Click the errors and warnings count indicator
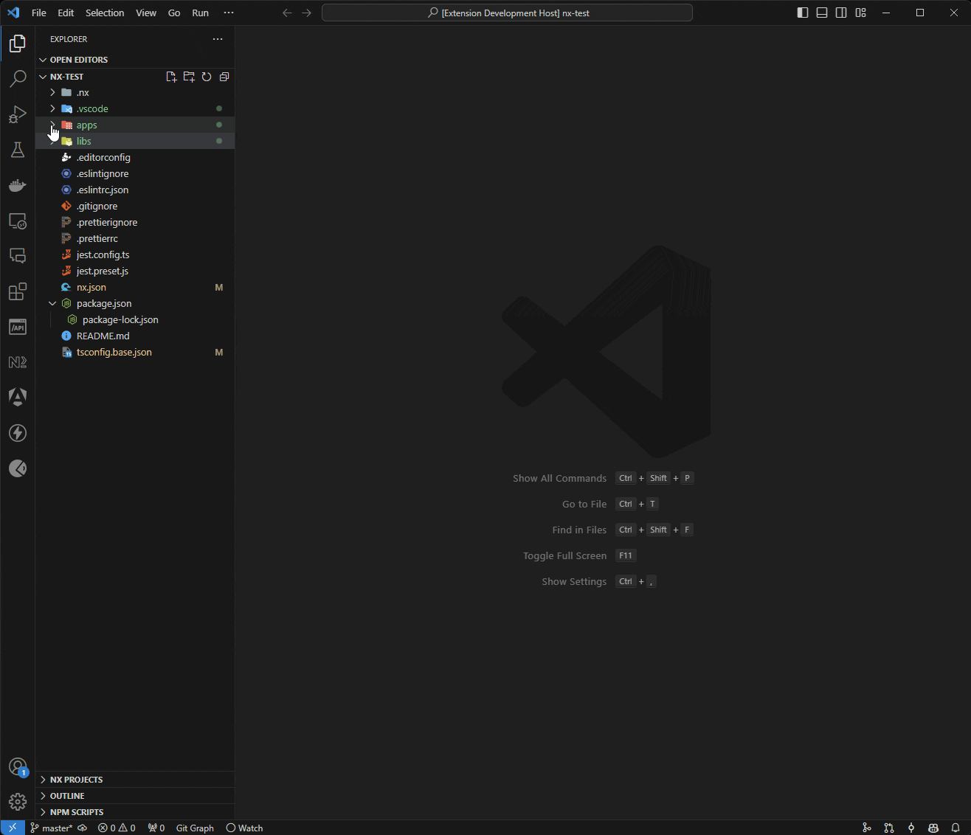This screenshot has height=835, width=971. click(117, 828)
